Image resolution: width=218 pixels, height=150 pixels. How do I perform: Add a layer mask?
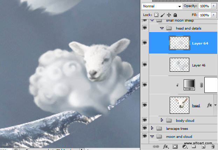tap(176, 147)
